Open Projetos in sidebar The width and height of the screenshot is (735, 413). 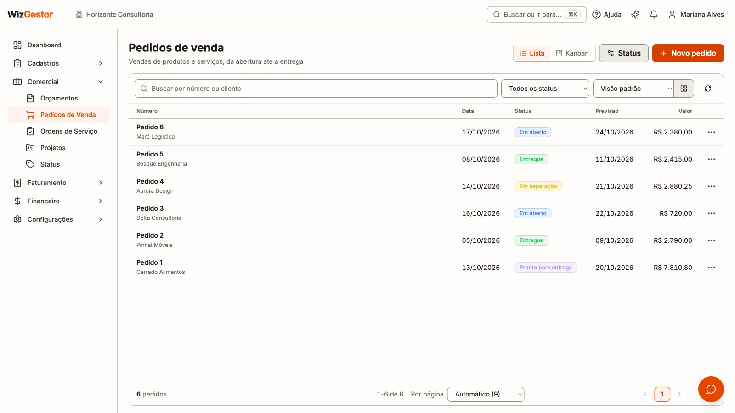(x=58, y=148)
